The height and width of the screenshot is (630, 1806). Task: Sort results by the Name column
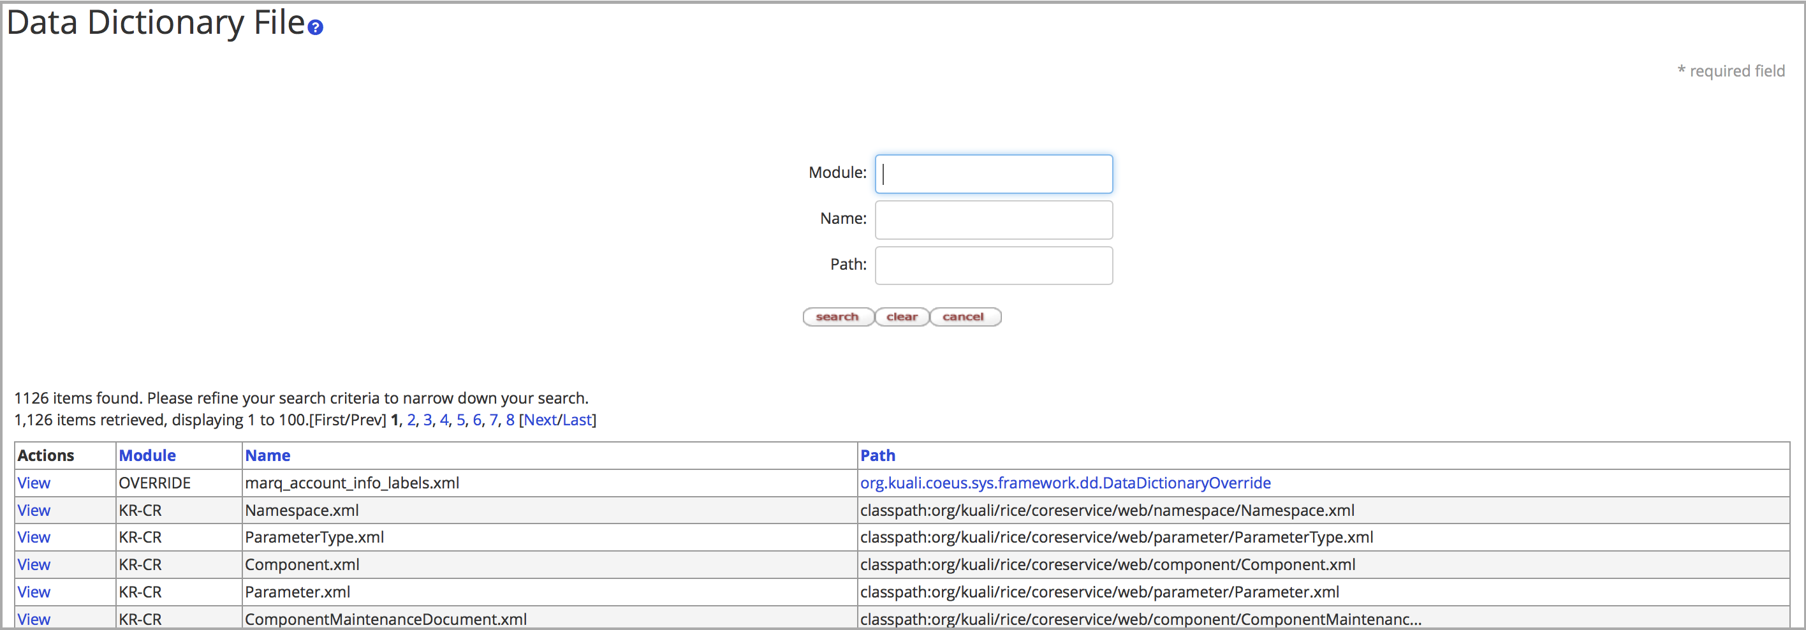[268, 455]
